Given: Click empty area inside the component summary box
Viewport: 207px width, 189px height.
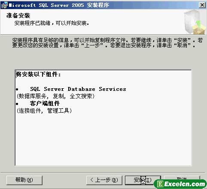Looking at the screenshot, I should point(103,140).
